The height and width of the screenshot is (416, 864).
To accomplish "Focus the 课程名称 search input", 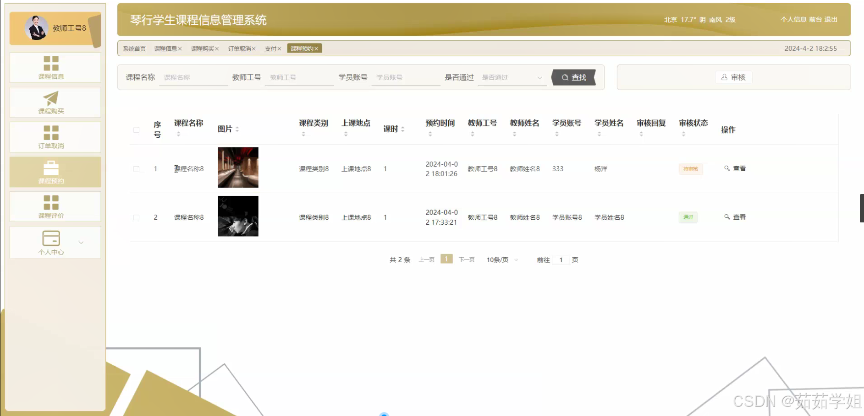I will point(193,77).
